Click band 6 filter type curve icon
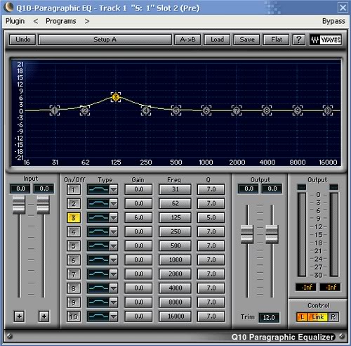The image size is (351, 346). point(98,260)
